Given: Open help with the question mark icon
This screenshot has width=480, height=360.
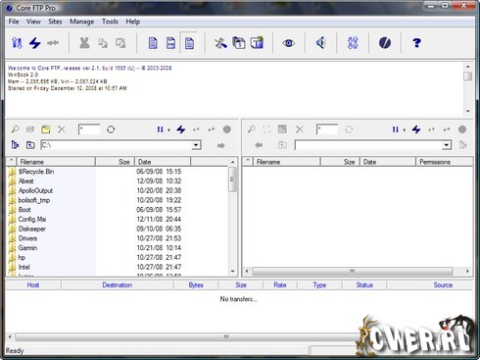Looking at the screenshot, I should click(416, 43).
